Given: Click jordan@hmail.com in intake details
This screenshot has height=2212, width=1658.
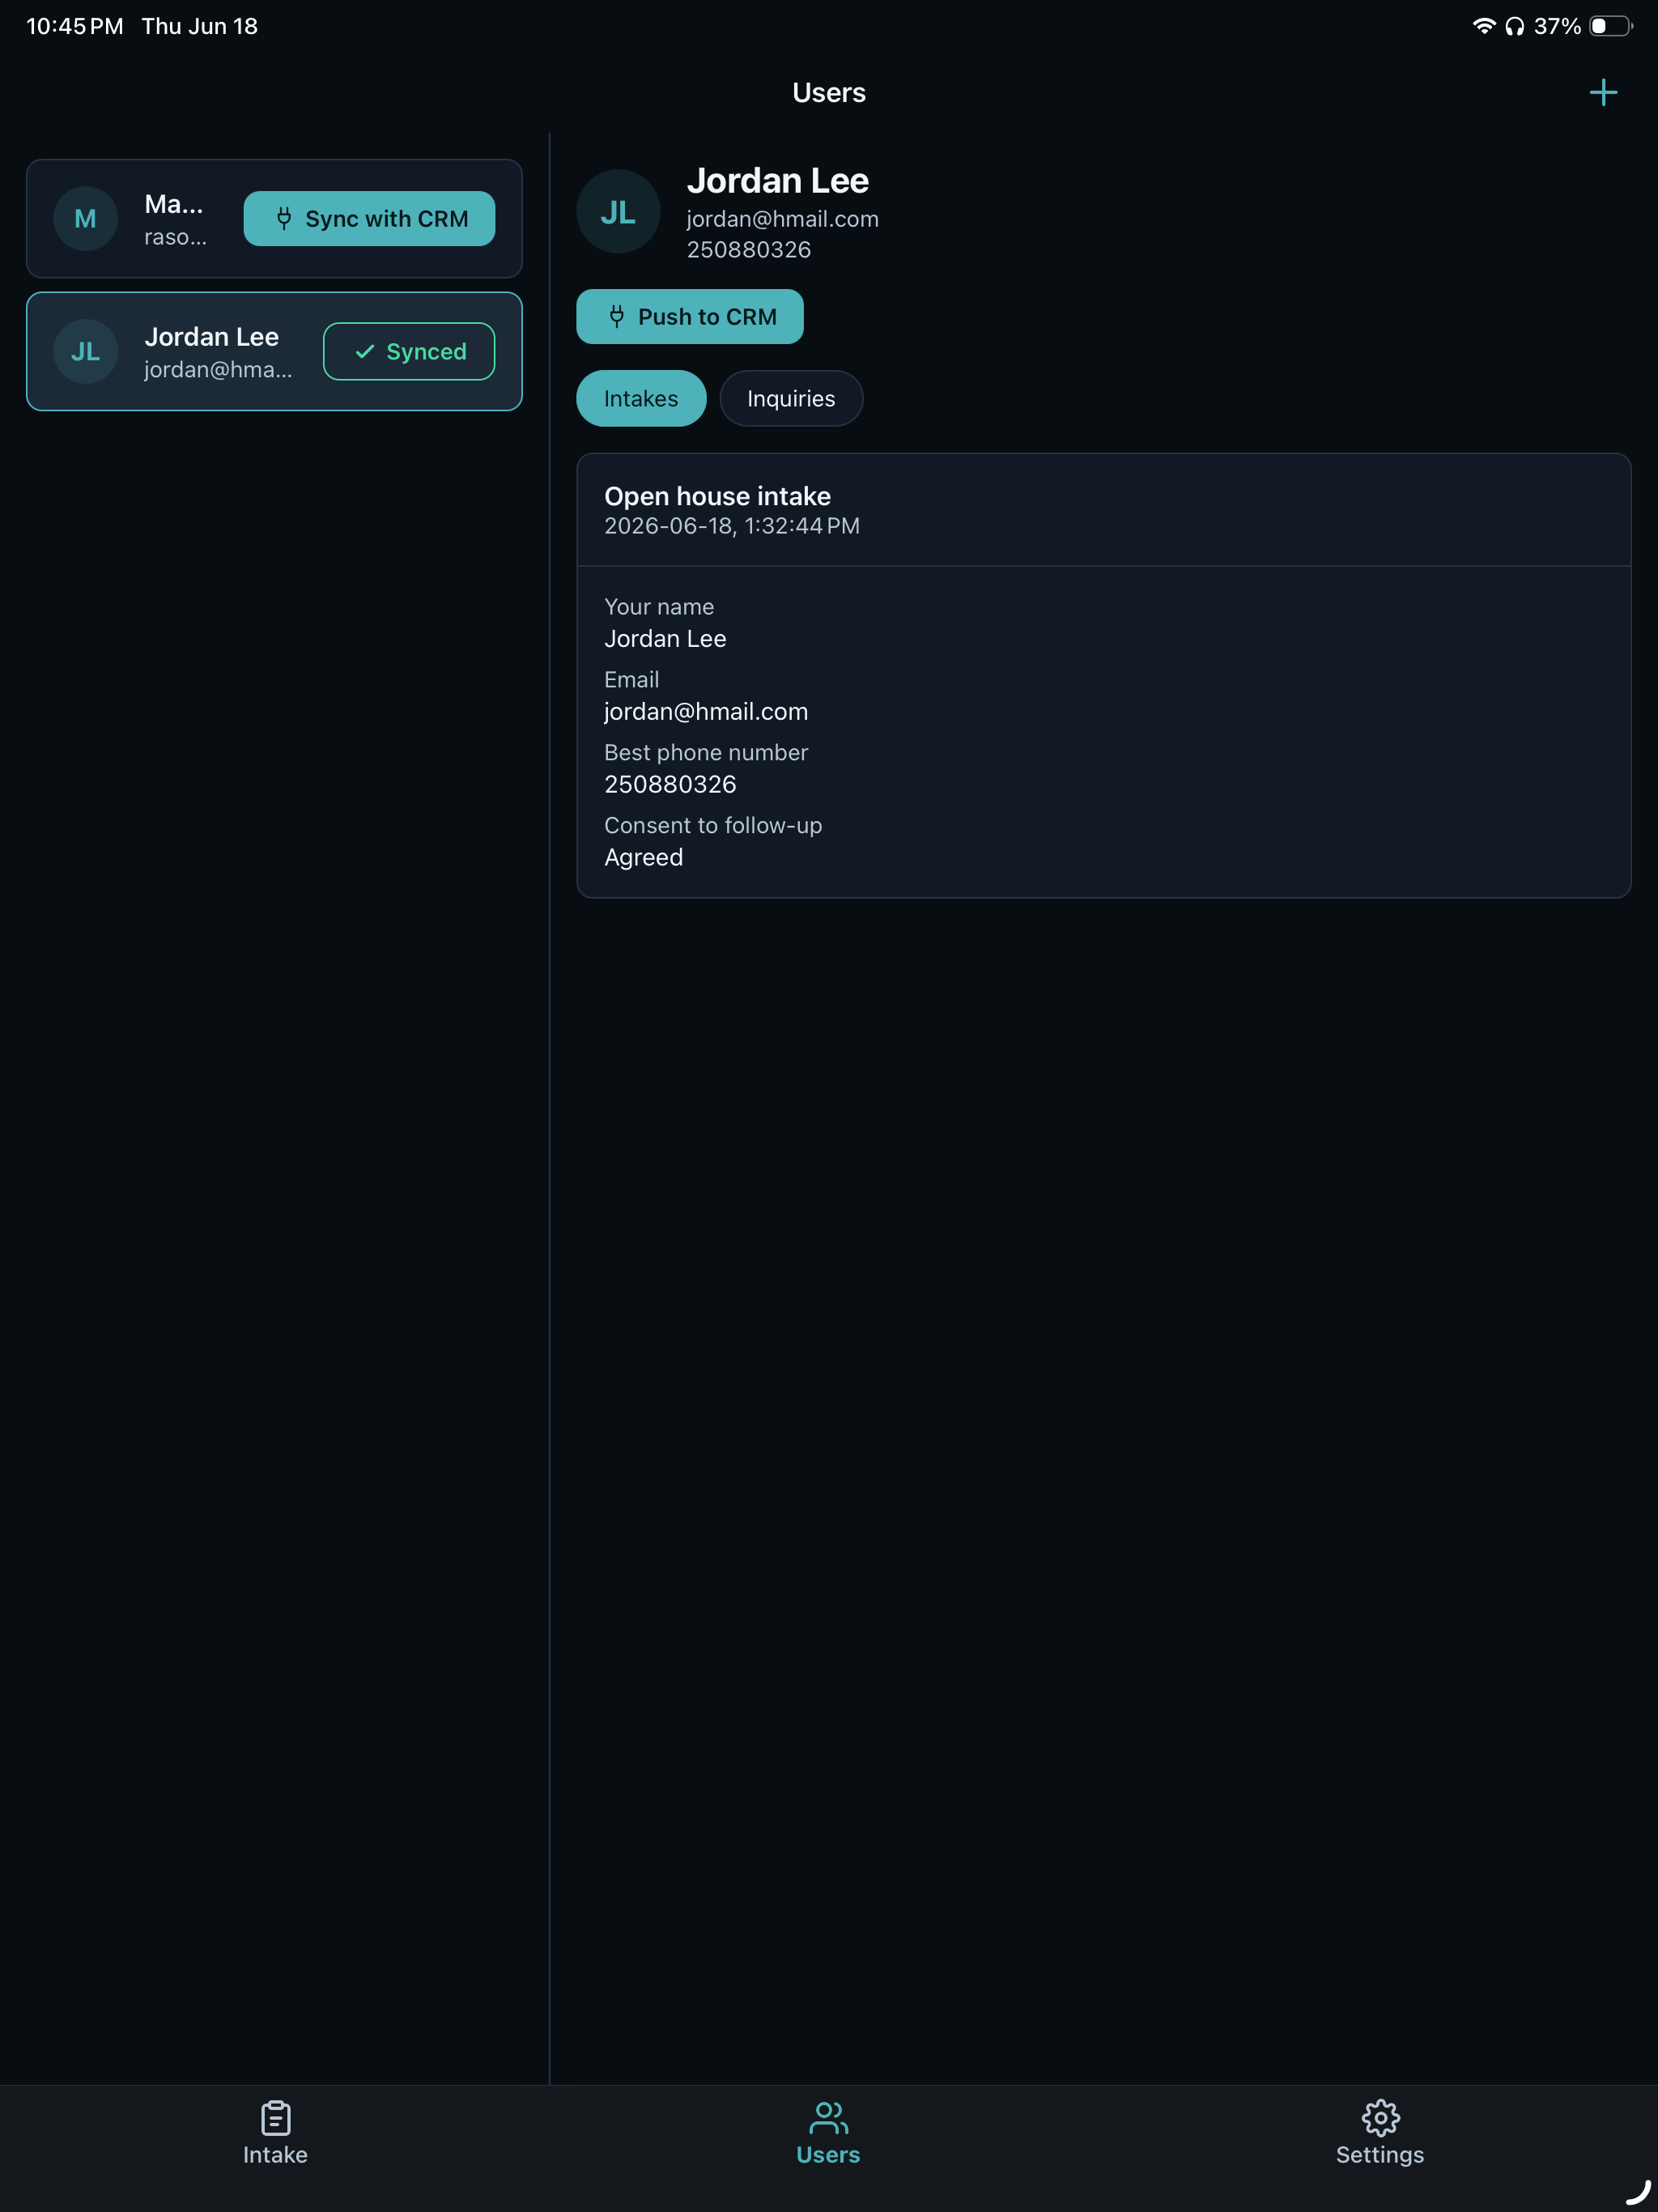Looking at the screenshot, I should tap(705, 711).
